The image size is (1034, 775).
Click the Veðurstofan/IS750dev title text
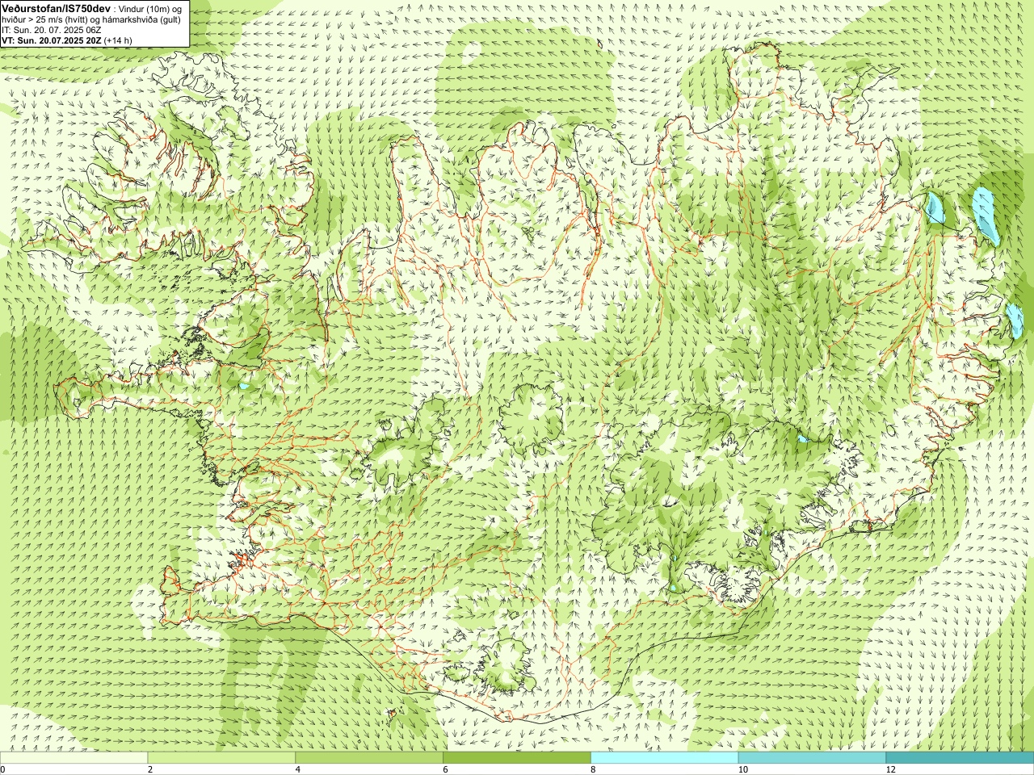56,7
